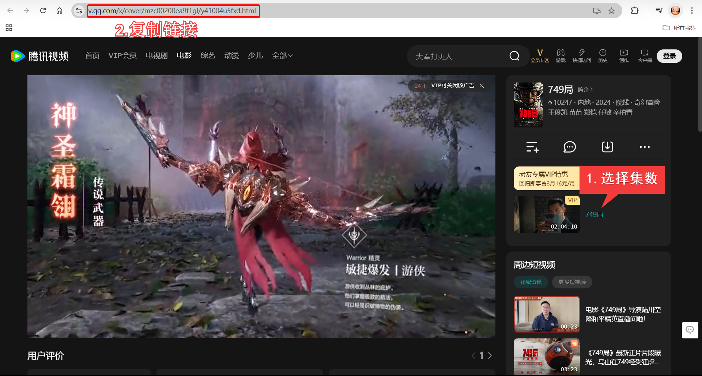Screen dimensions: 702x376
Task: Open the 电视剧 nav tab
Action: (156, 55)
